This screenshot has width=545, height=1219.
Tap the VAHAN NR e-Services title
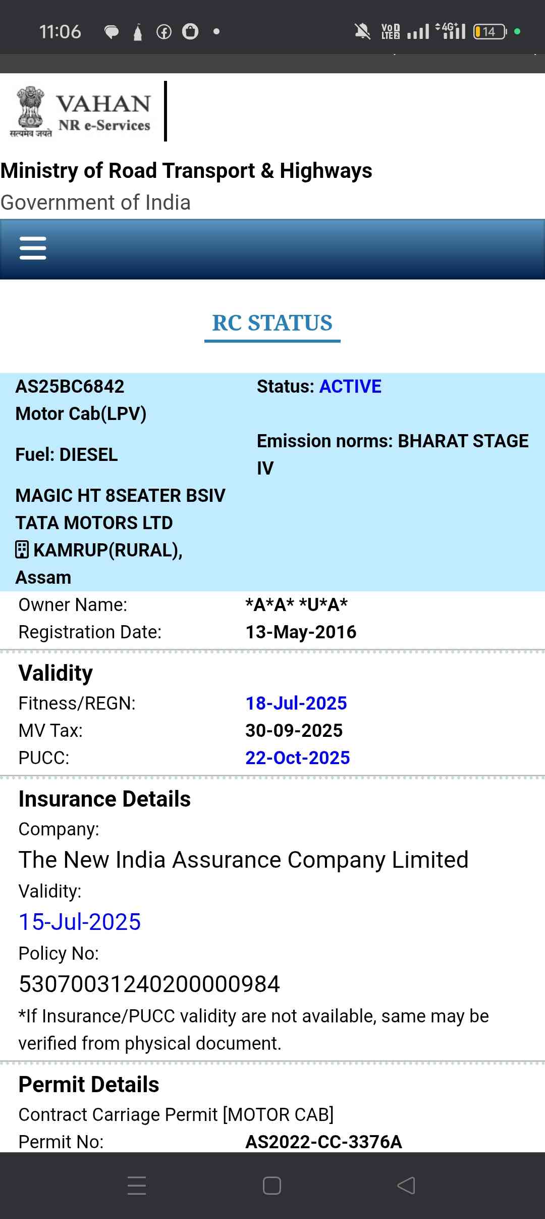tap(104, 112)
